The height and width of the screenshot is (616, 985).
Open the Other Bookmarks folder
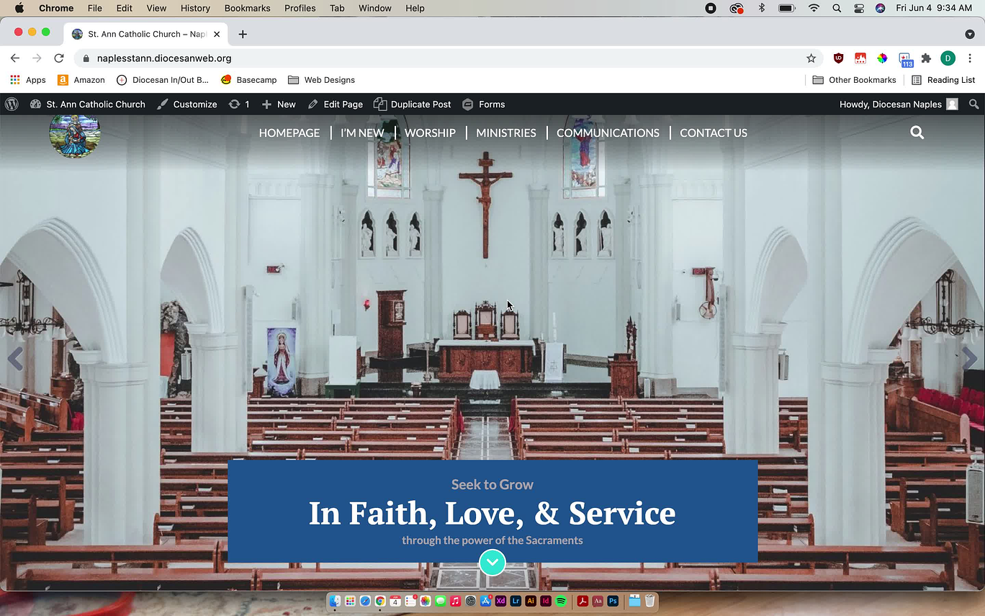click(x=854, y=80)
